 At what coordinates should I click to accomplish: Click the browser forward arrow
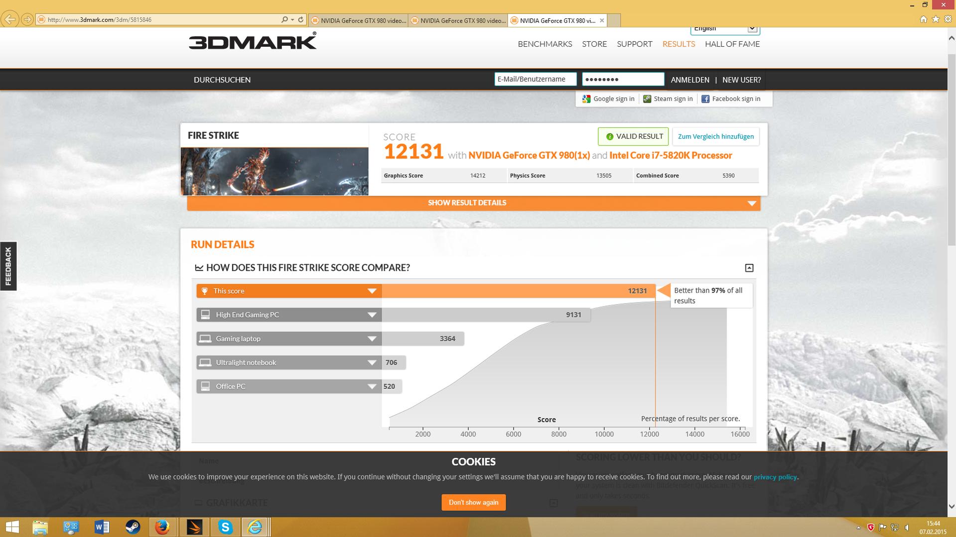pos(27,19)
